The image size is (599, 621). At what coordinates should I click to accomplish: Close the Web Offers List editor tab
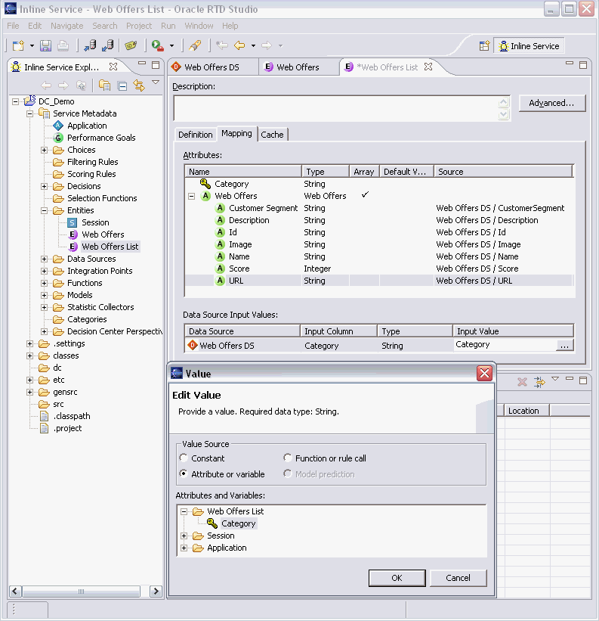pos(428,67)
